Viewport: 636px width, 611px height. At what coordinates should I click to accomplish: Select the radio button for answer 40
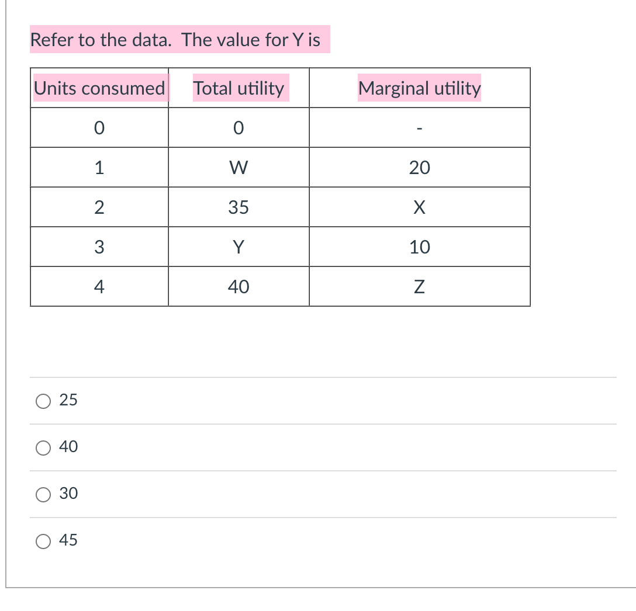tap(43, 447)
